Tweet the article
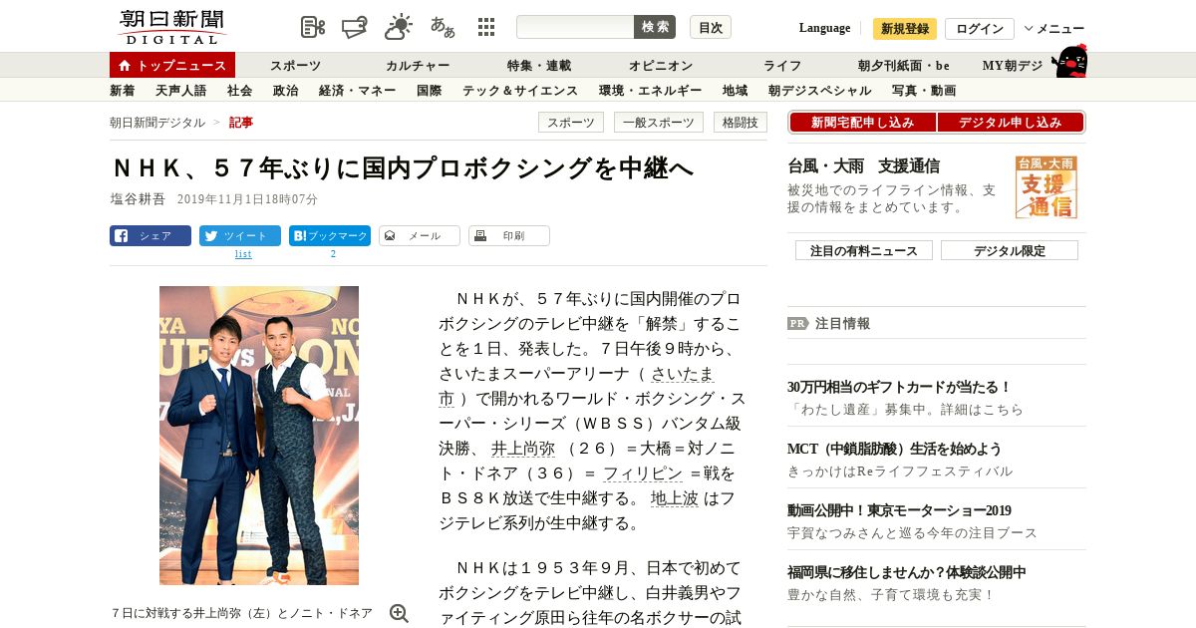 coord(240,236)
